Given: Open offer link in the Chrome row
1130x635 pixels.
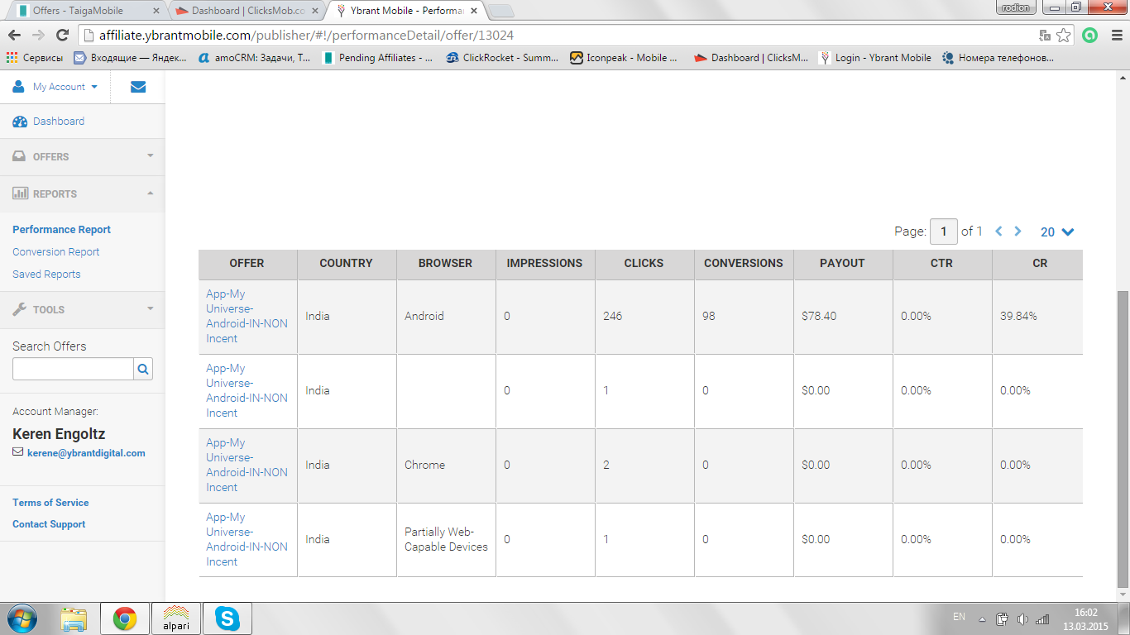Looking at the screenshot, I should tap(247, 466).
